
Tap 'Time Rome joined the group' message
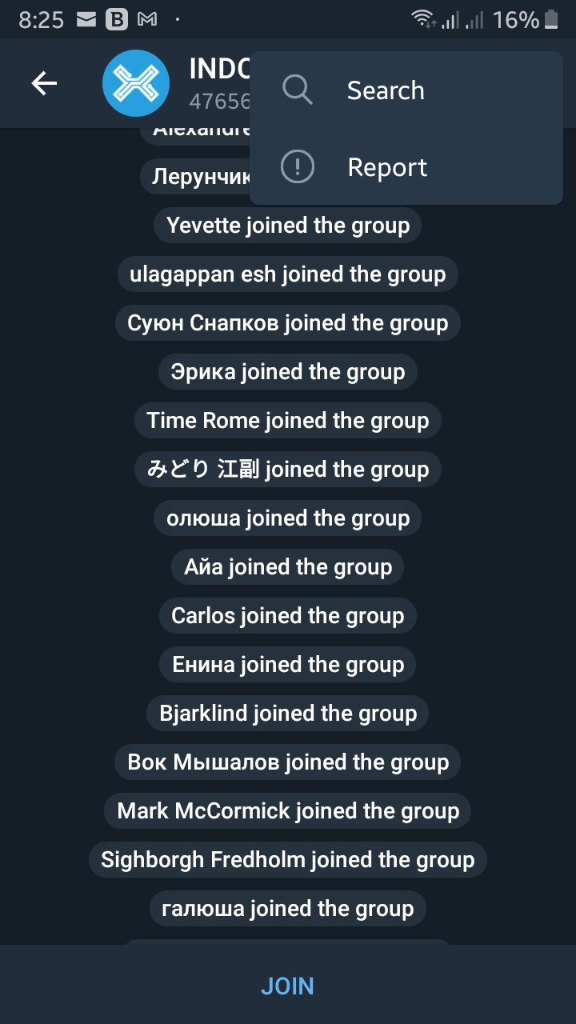288,421
